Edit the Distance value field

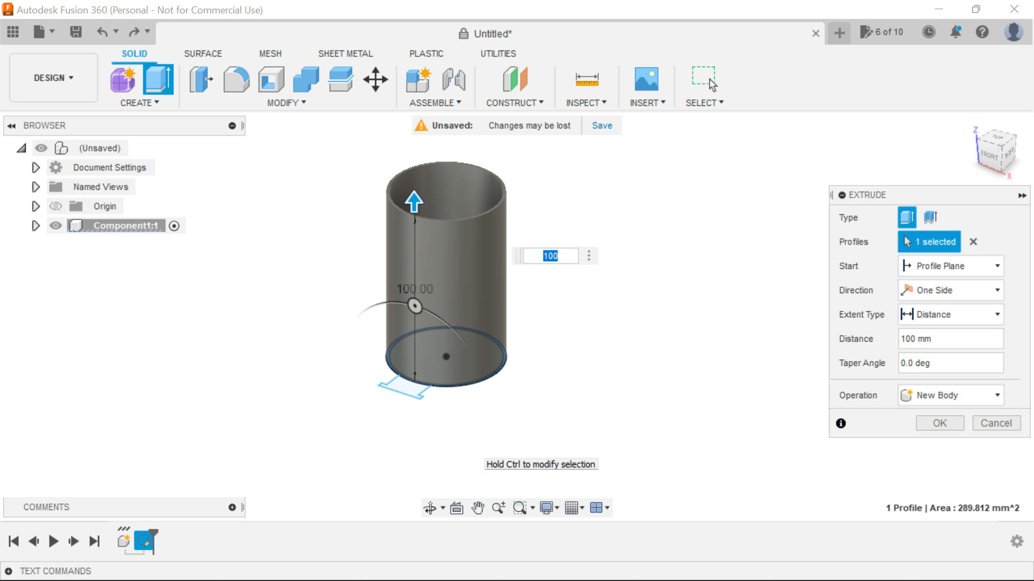pyautogui.click(x=950, y=338)
